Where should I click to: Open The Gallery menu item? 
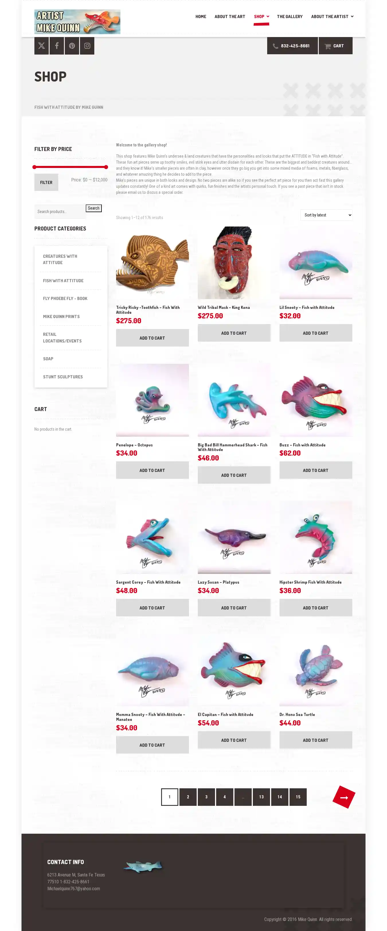[x=290, y=17]
